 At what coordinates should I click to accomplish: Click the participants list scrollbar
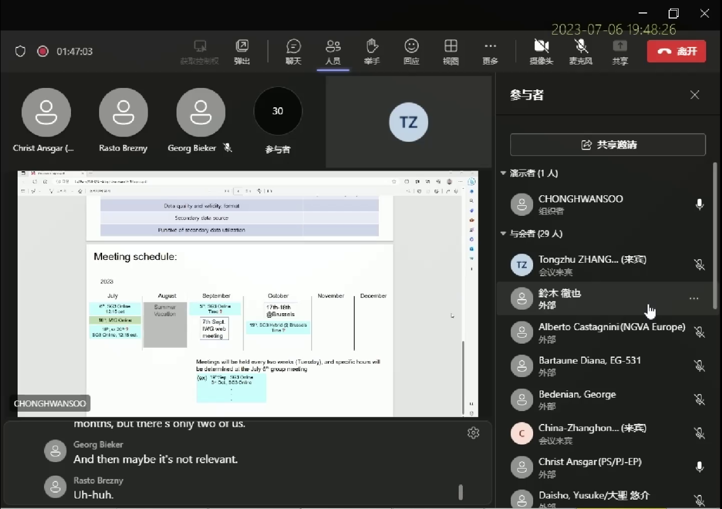(x=715, y=235)
